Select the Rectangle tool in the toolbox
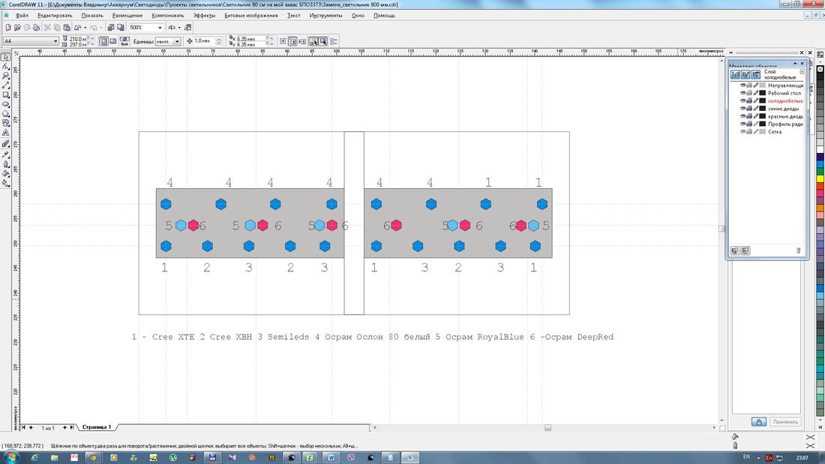This screenshot has height=464, width=825. (x=6, y=95)
